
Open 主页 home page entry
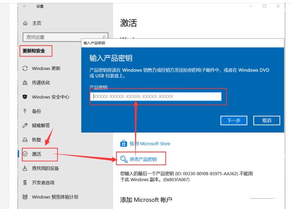(37, 23)
